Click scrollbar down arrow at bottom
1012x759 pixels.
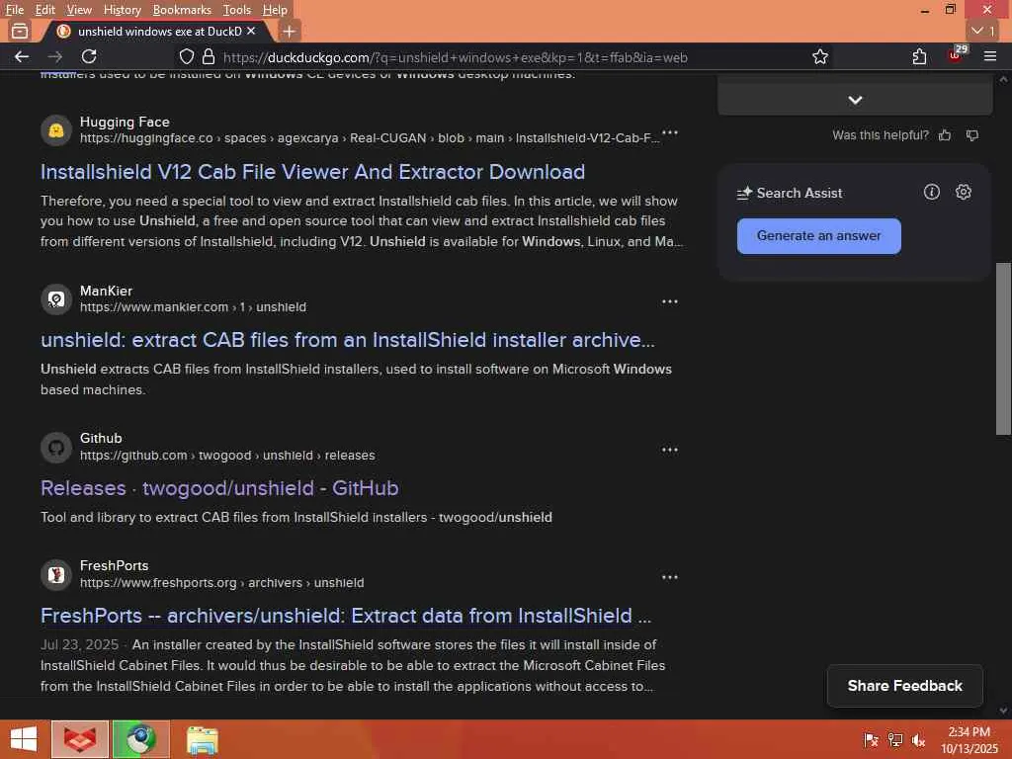1004,710
